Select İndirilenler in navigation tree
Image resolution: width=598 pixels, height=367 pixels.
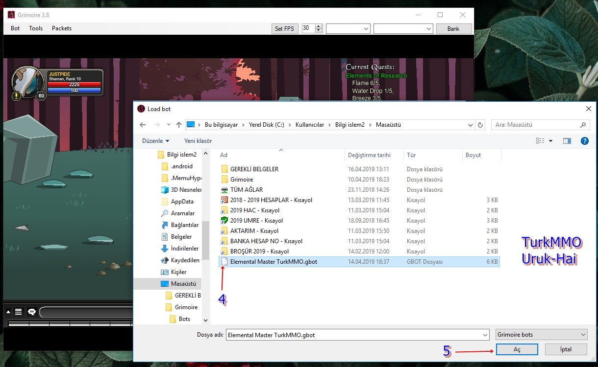[x=180, y=249]
